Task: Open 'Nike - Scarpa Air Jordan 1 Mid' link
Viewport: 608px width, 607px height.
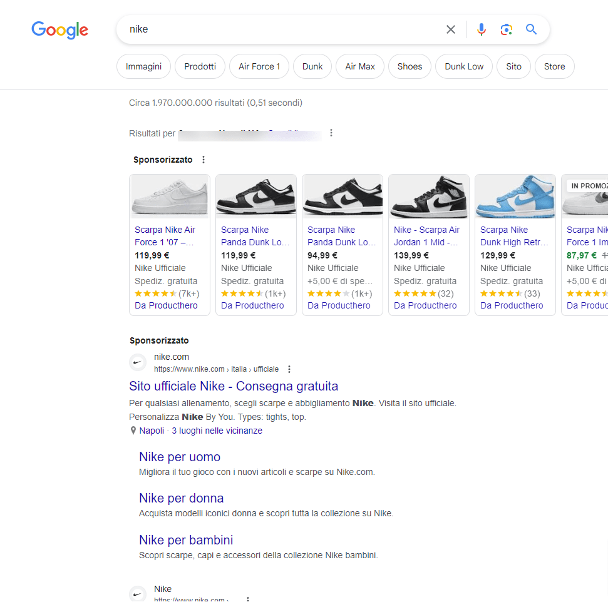Action: point(426,236)
